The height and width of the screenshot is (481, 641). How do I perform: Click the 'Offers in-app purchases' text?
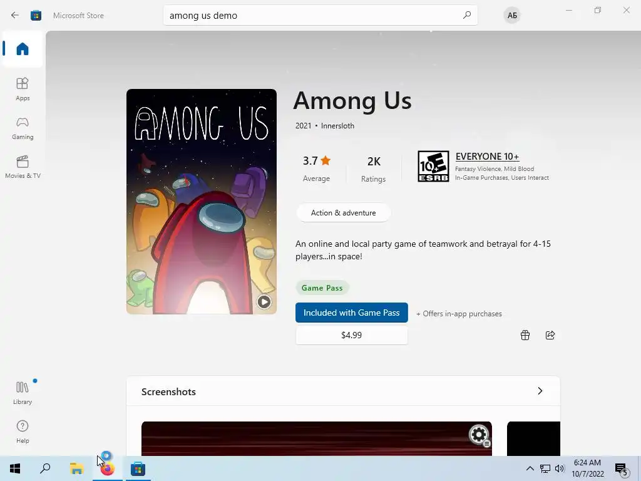[x=459, y=314]
